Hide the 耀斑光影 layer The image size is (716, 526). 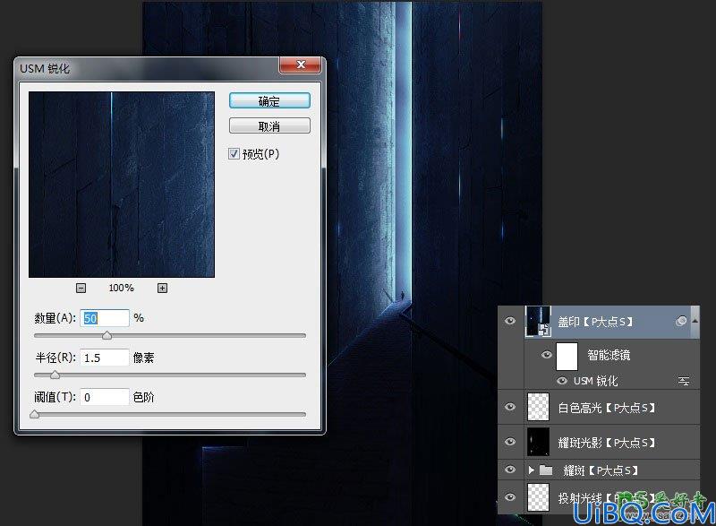pos(510,442)
